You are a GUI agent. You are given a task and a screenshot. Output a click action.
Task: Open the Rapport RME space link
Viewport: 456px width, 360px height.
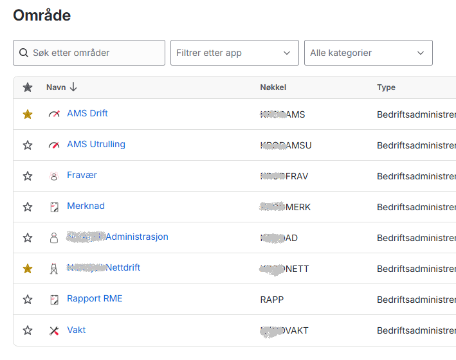(95, 298)
